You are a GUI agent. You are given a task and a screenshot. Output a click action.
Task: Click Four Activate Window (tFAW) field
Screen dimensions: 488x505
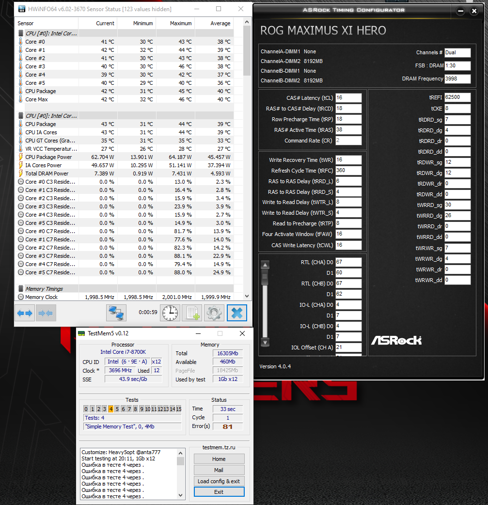(348, 234)
